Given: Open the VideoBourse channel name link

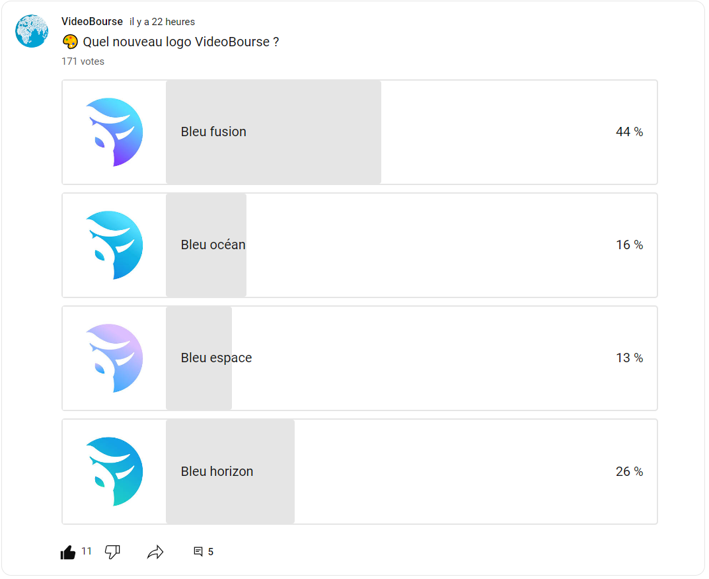Looking at the screenshot, I should (93, 21).
